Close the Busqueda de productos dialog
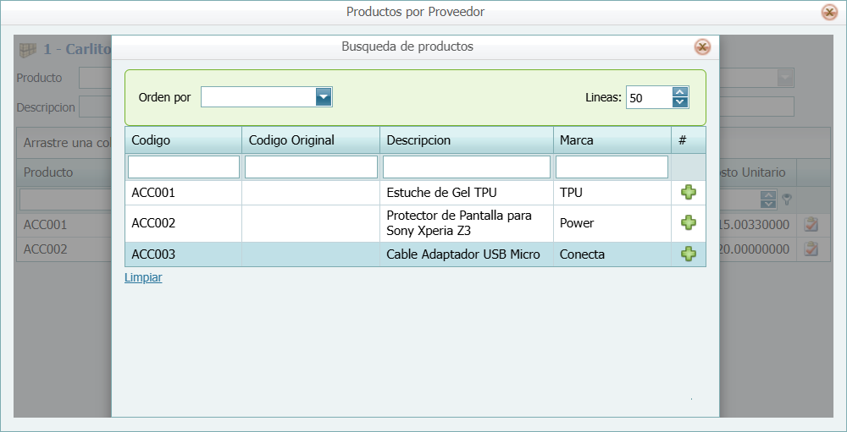The width and height of the screenshot is (847, 432). 702,46
